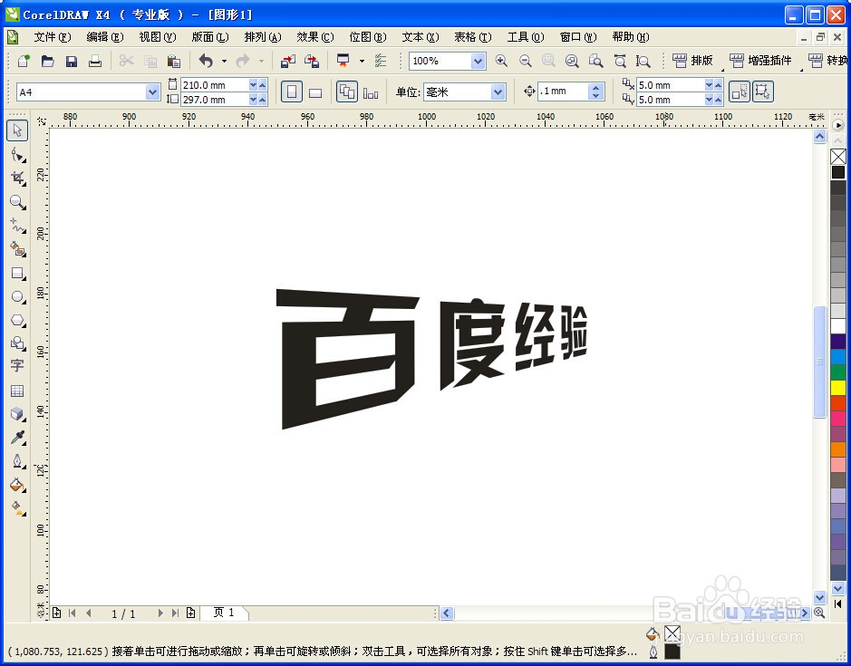Select the Zoom tool in toolbox
Image resolution: width=851 pixels, height=666 pixels.
17,202
